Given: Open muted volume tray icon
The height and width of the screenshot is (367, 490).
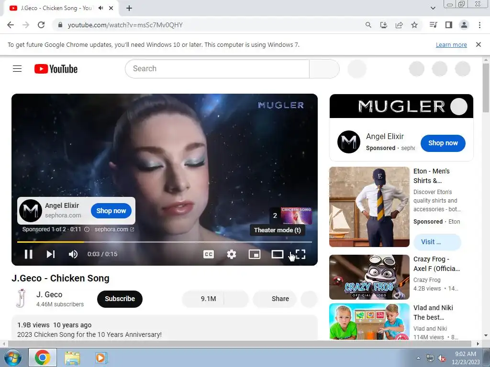Looking at the screenshot, I should click(x=442, y=358).
